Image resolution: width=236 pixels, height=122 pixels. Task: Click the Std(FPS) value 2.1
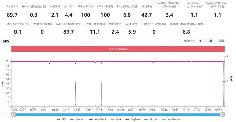(55, 15)
